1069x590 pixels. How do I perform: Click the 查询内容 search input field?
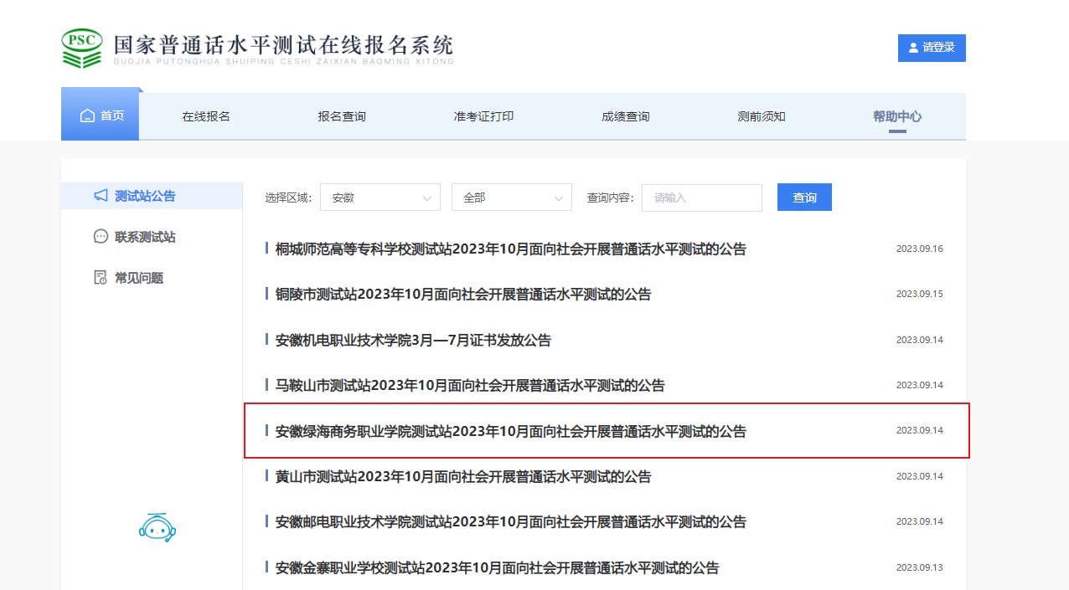(x=701, y=198)
